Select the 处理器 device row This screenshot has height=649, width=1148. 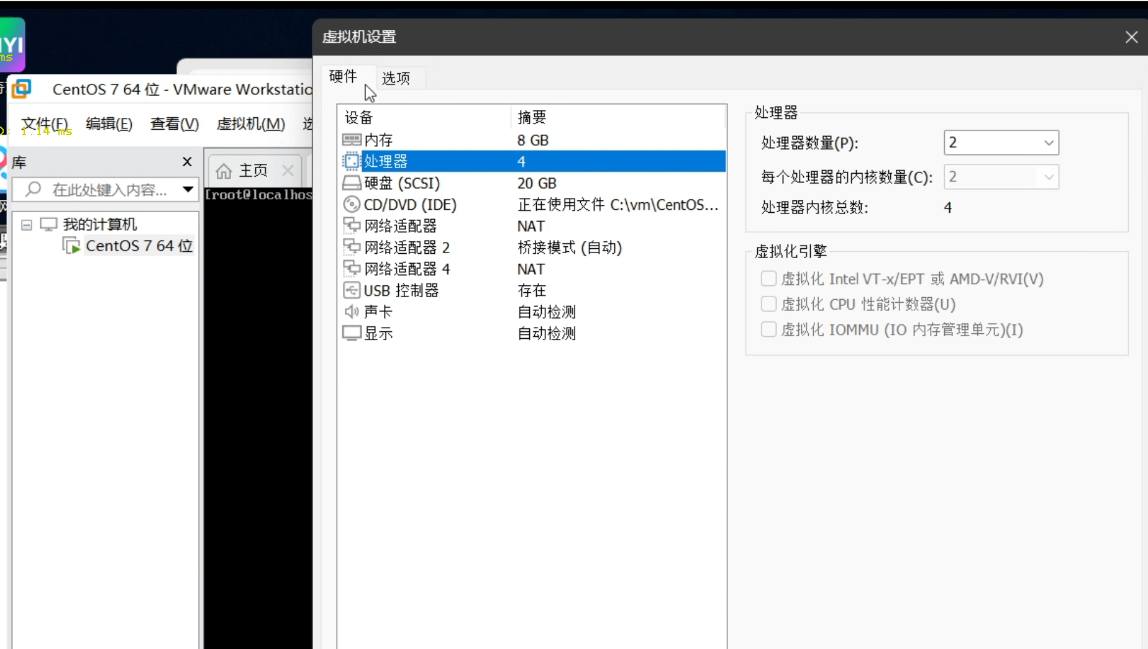[532, 161]
